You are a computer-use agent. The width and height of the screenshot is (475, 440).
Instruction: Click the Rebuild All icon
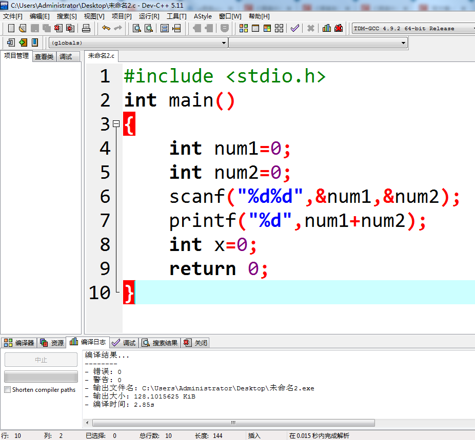point(279,28)
